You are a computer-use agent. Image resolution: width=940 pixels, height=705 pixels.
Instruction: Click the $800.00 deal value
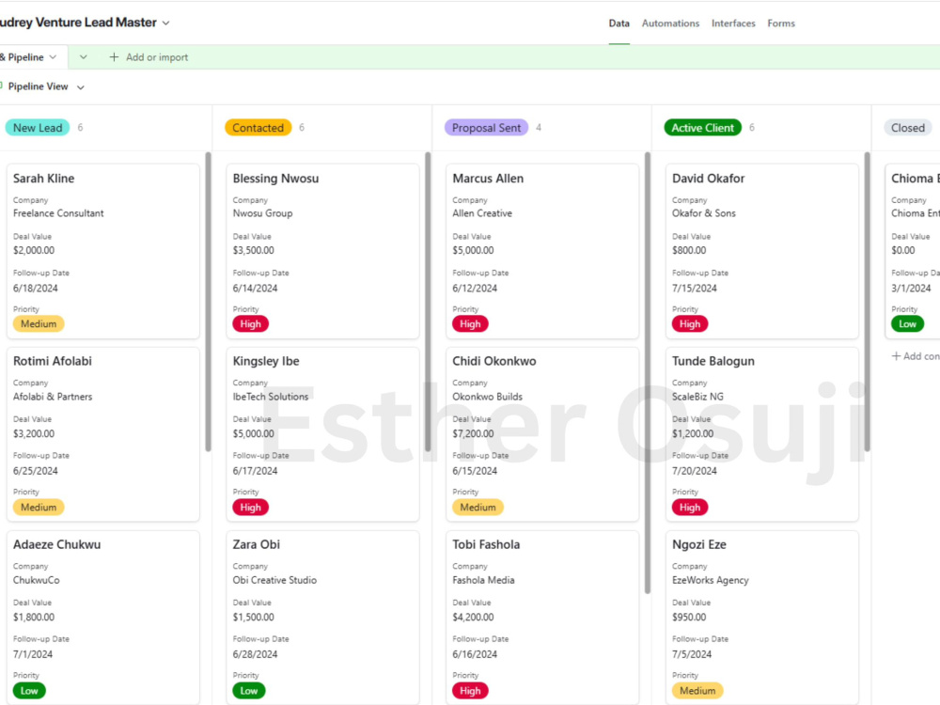pos(689,251)
